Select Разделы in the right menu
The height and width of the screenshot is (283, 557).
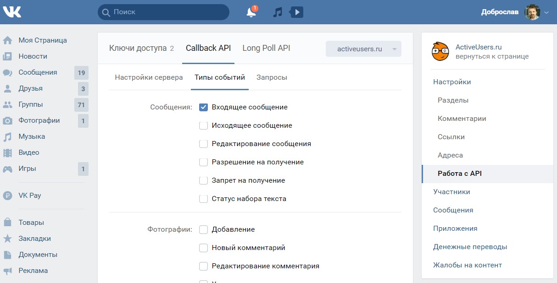[x=453, y=100]
